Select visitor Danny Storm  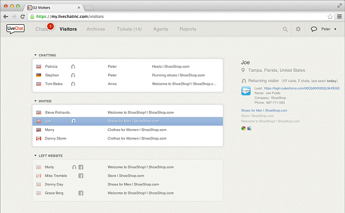tap(128, 138)
